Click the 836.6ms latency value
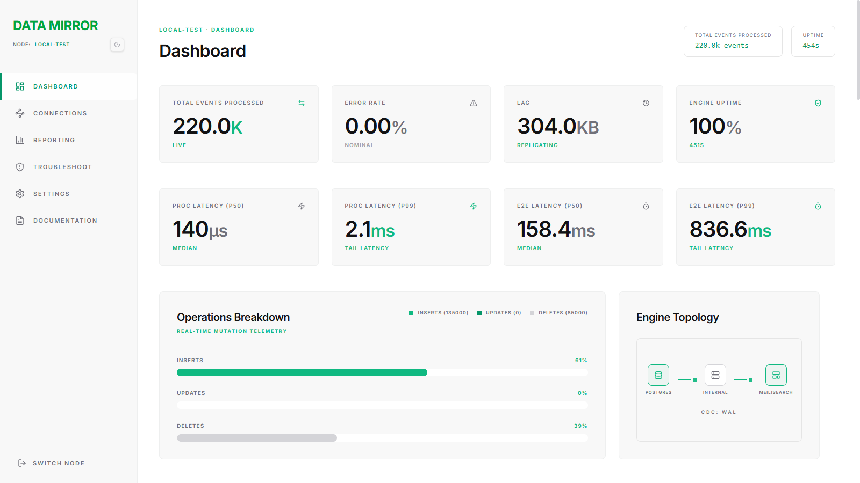This screenshot has height=483, width=860. pos(730,230)
